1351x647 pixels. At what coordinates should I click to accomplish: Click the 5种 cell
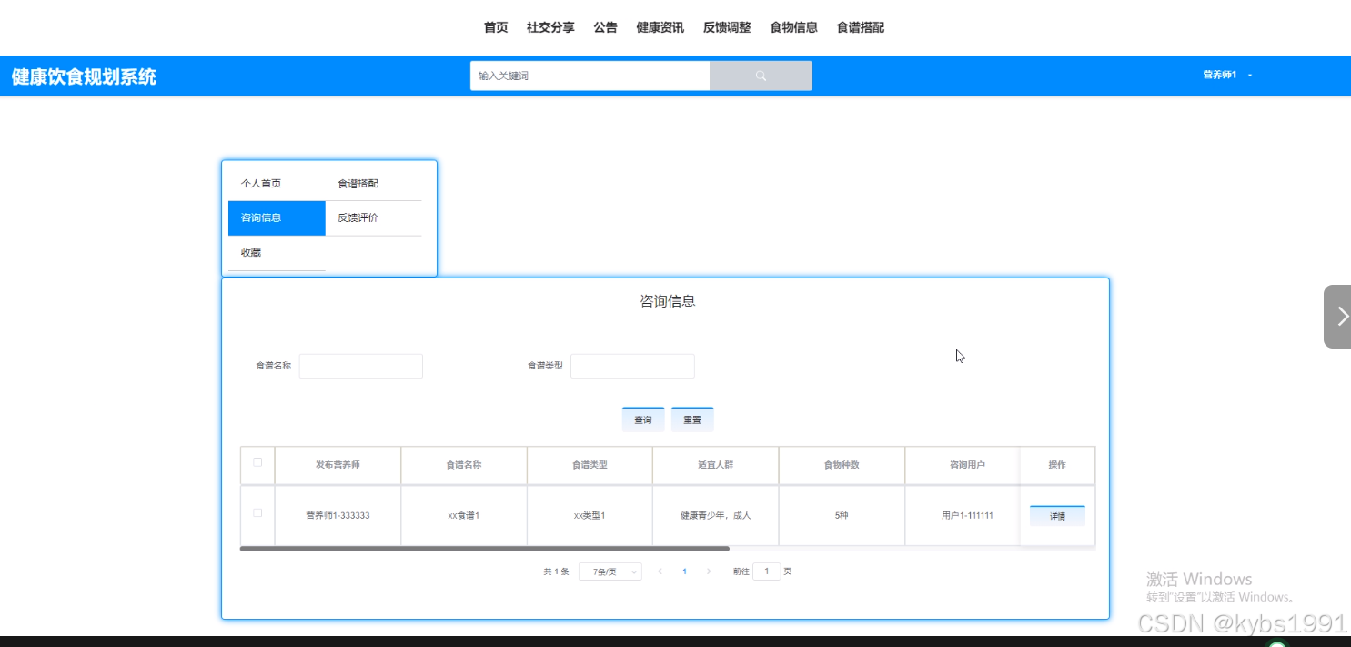[842, 515]
